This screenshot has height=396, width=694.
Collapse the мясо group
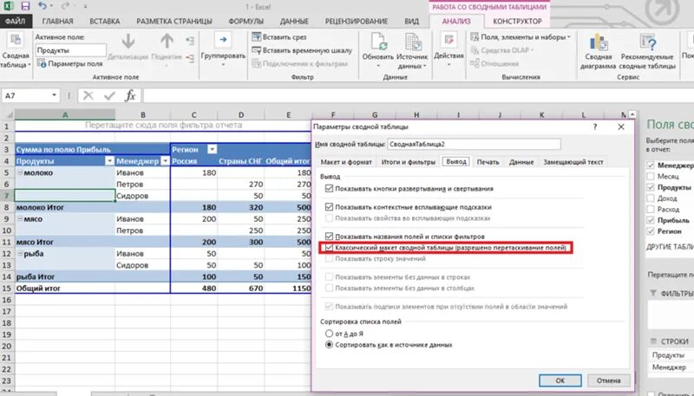(19, 219)
